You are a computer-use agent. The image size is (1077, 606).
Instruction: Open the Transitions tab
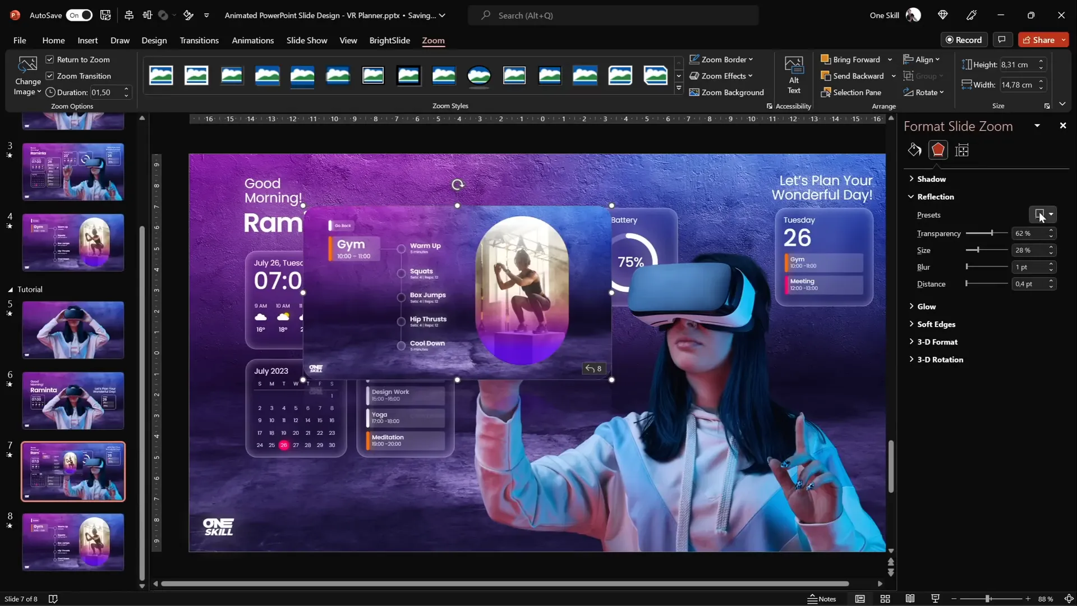pyautogui.click(x=199, y=40)
